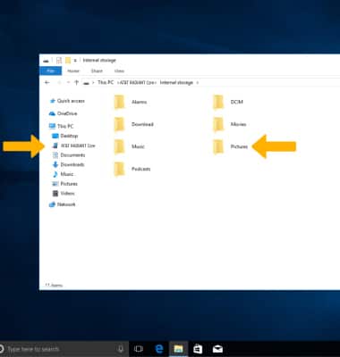340x357 pixels.
Task: Open the Music folder in file list
Action: pyautogui.click(x=130, y=146)
